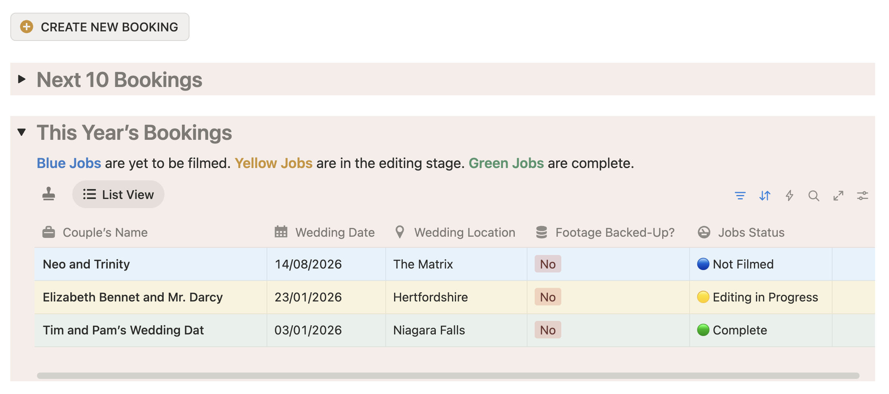Expand database with the full-page arrows icon
Viewport: 889px width, 394px height.
pyautogui.click(x=838, y=195)
